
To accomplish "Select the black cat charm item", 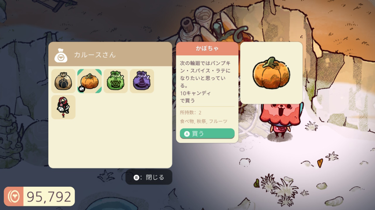I will (63, 107).
